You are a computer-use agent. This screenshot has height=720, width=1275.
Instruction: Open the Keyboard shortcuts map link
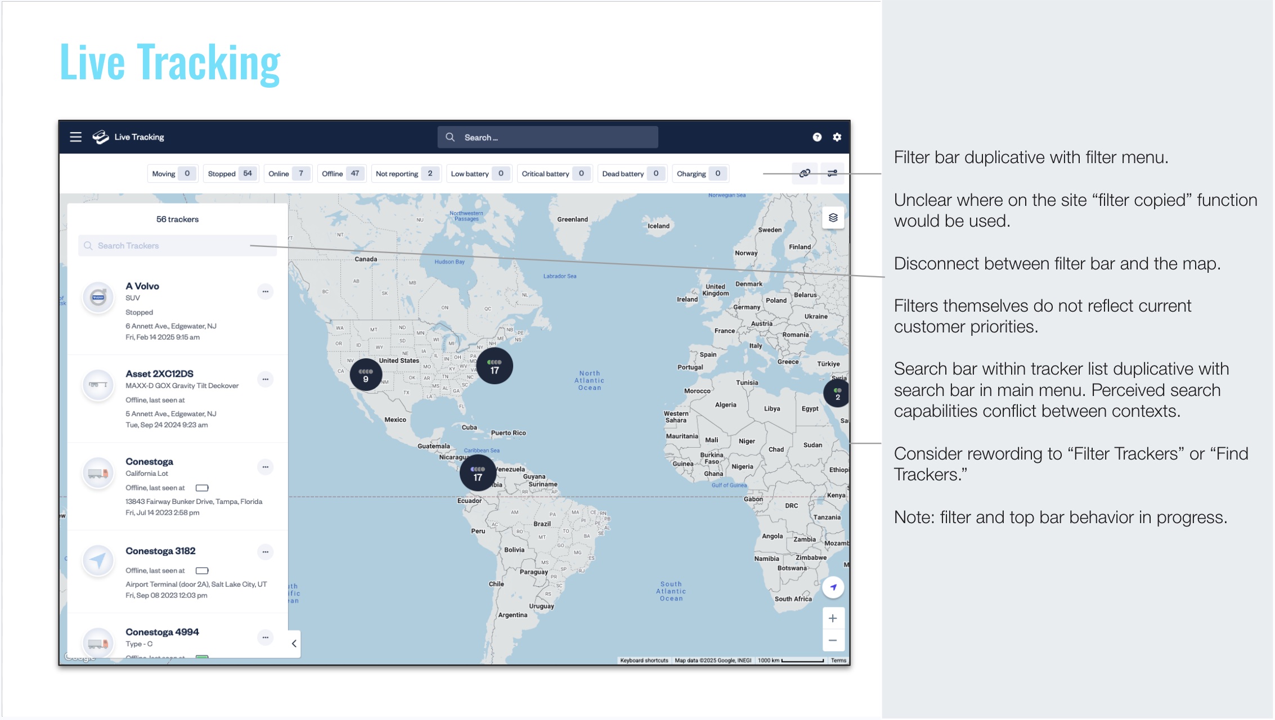pyautogui.click(x=644, y=660)
